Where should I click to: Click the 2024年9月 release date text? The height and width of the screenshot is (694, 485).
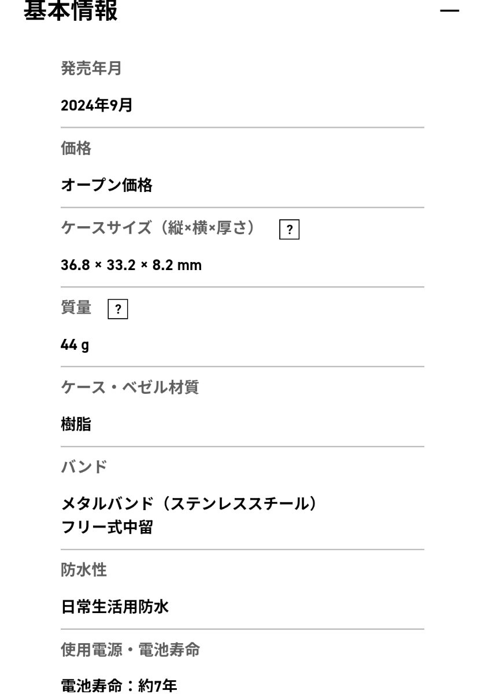click(x=97, y=105)
